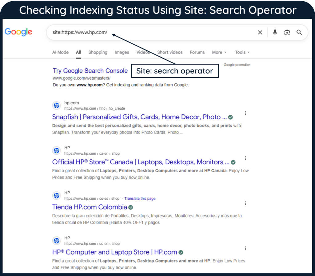Click the HP favicon beside the Colombia result
This screenshot has width=315, height=276.
pyautogui.click(x=57, y=195)
